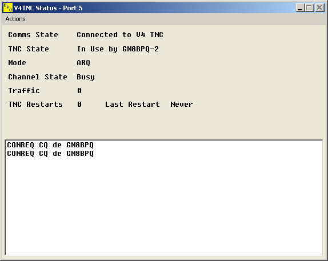The height and width of the screenshot is (261, 328).
Task: Open the Actions menu
Action: [x=15, y=19]
